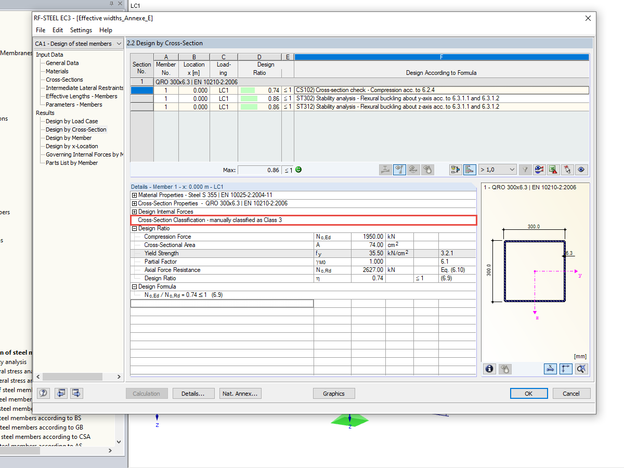Open the Settings menu
The width and height of the screenshot is (624, 468).
click(81, 30)
